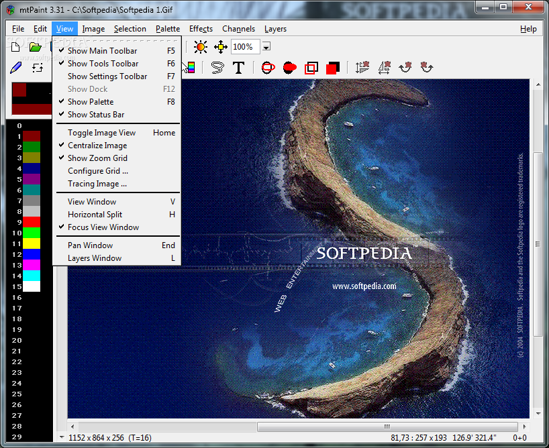Click the Pan window crosshair icon
The width and height of the screenshot is (549, 448).
(221, 47)
